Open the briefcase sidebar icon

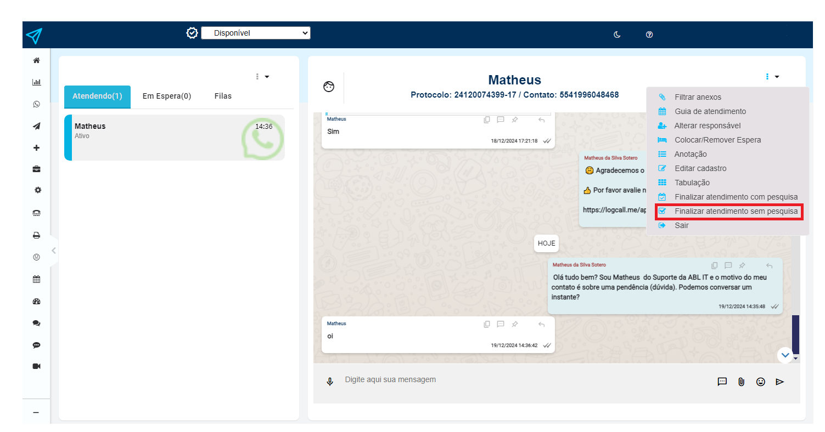click(x=37, y=169)
